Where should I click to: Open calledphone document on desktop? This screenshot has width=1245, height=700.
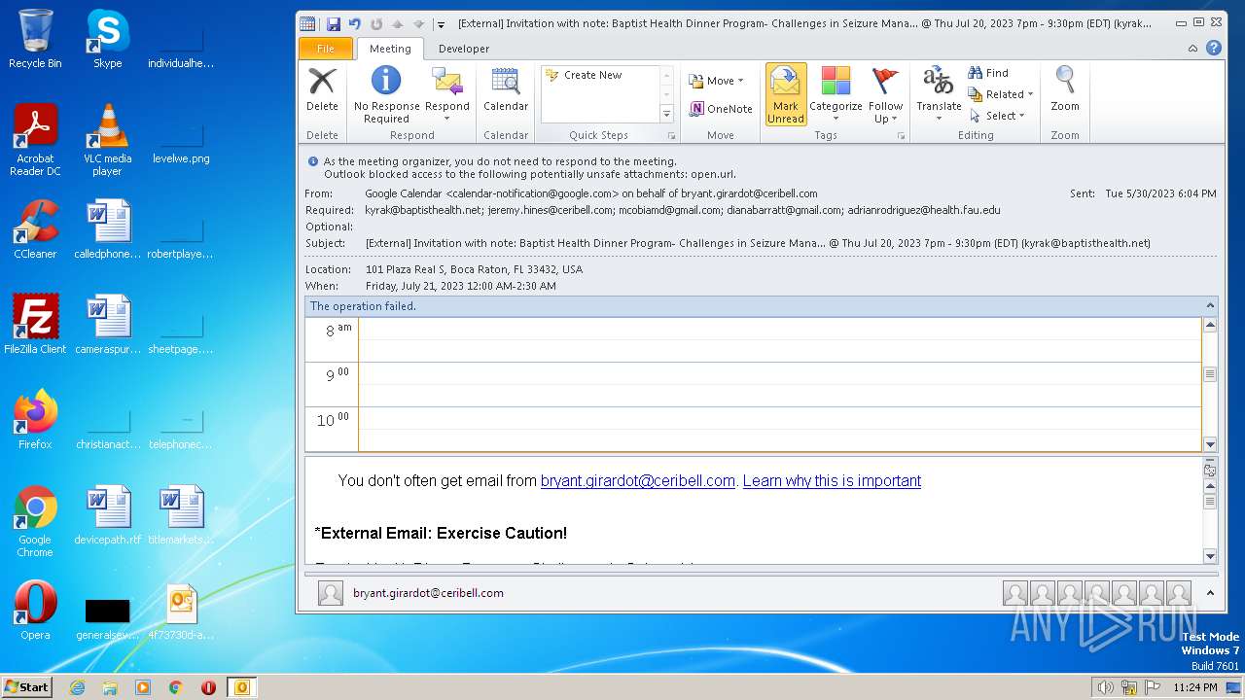(108, 229)
